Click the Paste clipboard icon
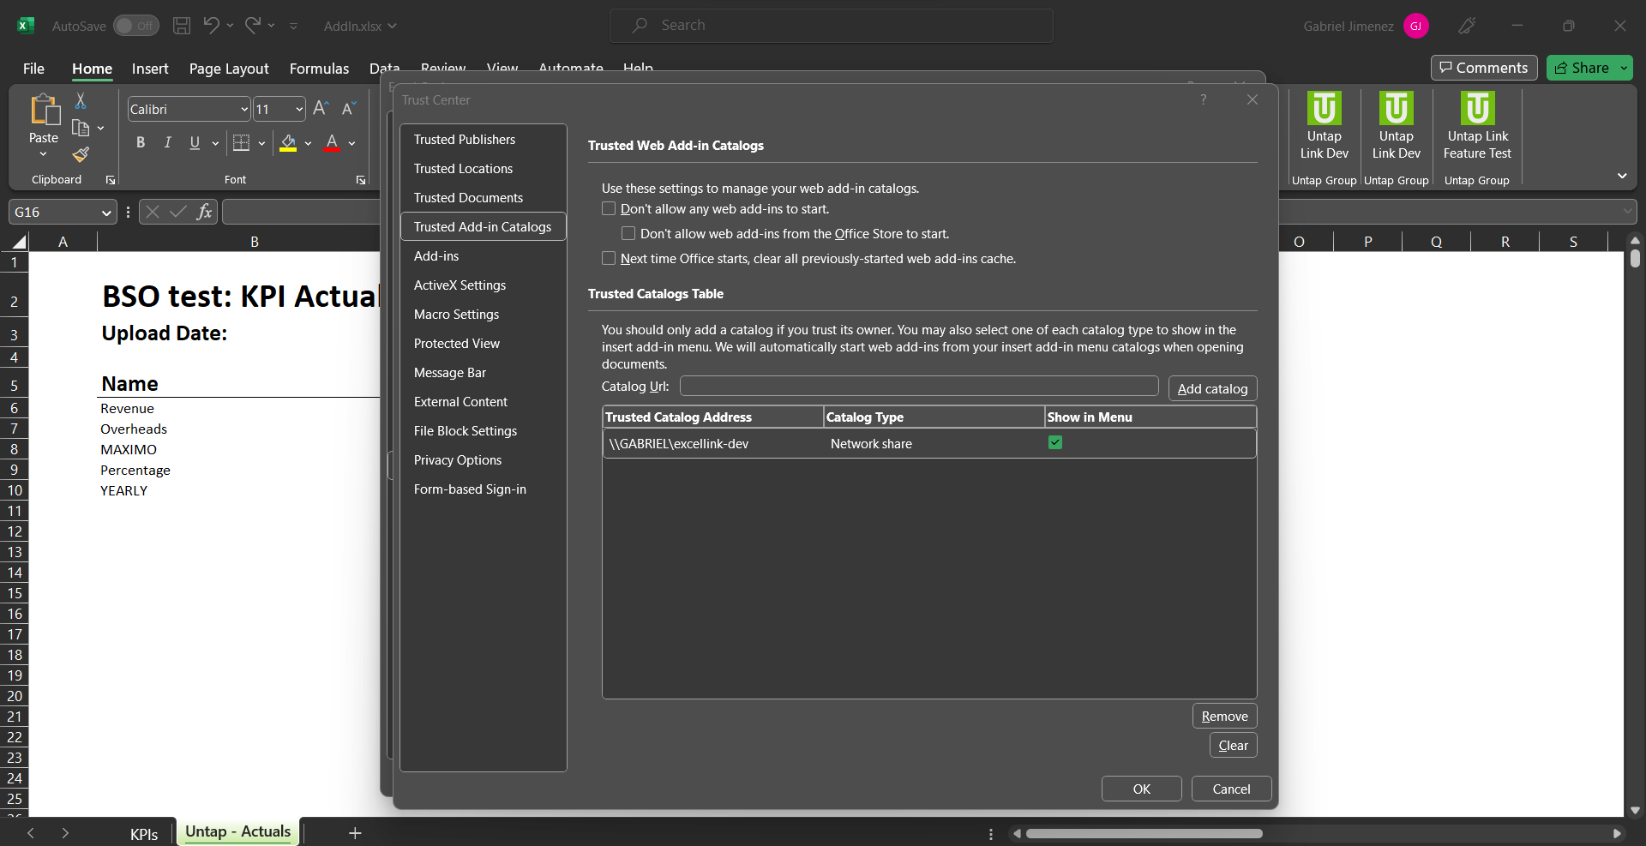 click(44, 111)
